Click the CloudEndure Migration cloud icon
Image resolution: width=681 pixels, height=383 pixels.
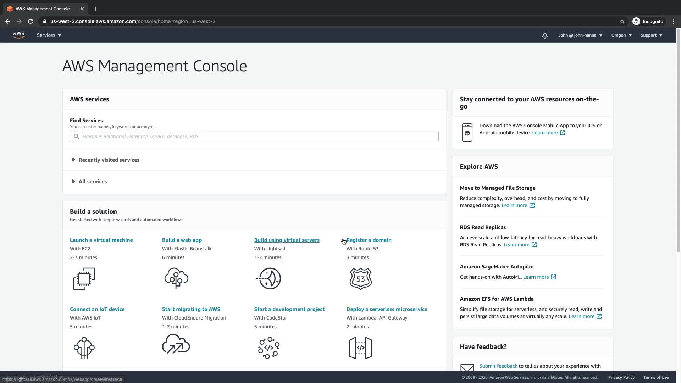click(176, 345)
